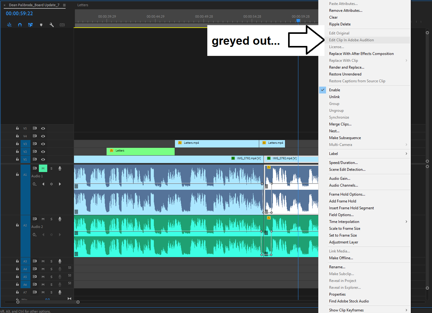The image size is (432, 313).
Task: Unmute Audio 1 by clicking the M button
Action: 43,168
